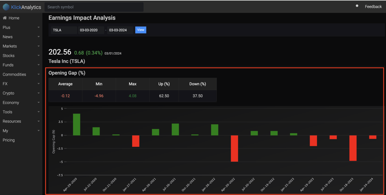Screen dimensions: 386x195
Task: Expand the Markets menu arrow
Action: pyautogui.click(x=39, y=46)
